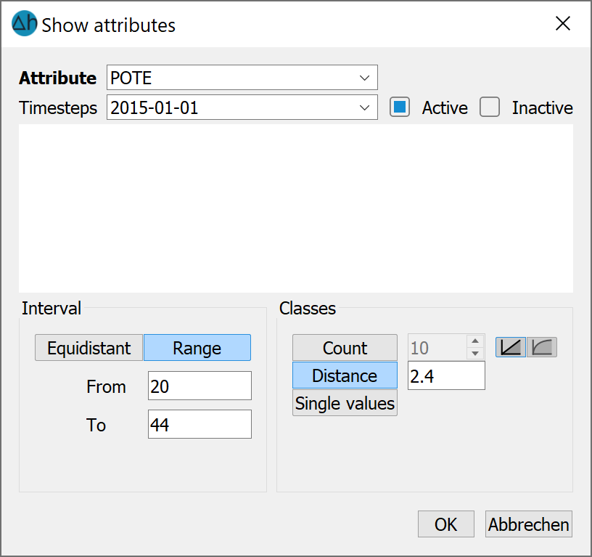592x557 pixels.
Task: Uncheck the Active checkbox
Action: coord(400,107)
